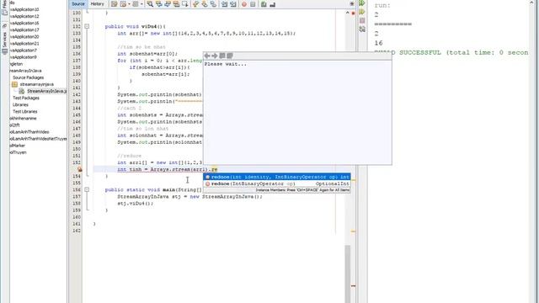Select JavaApplication10 project in tree
Screen dimensions: 539x303
[24, 9]
